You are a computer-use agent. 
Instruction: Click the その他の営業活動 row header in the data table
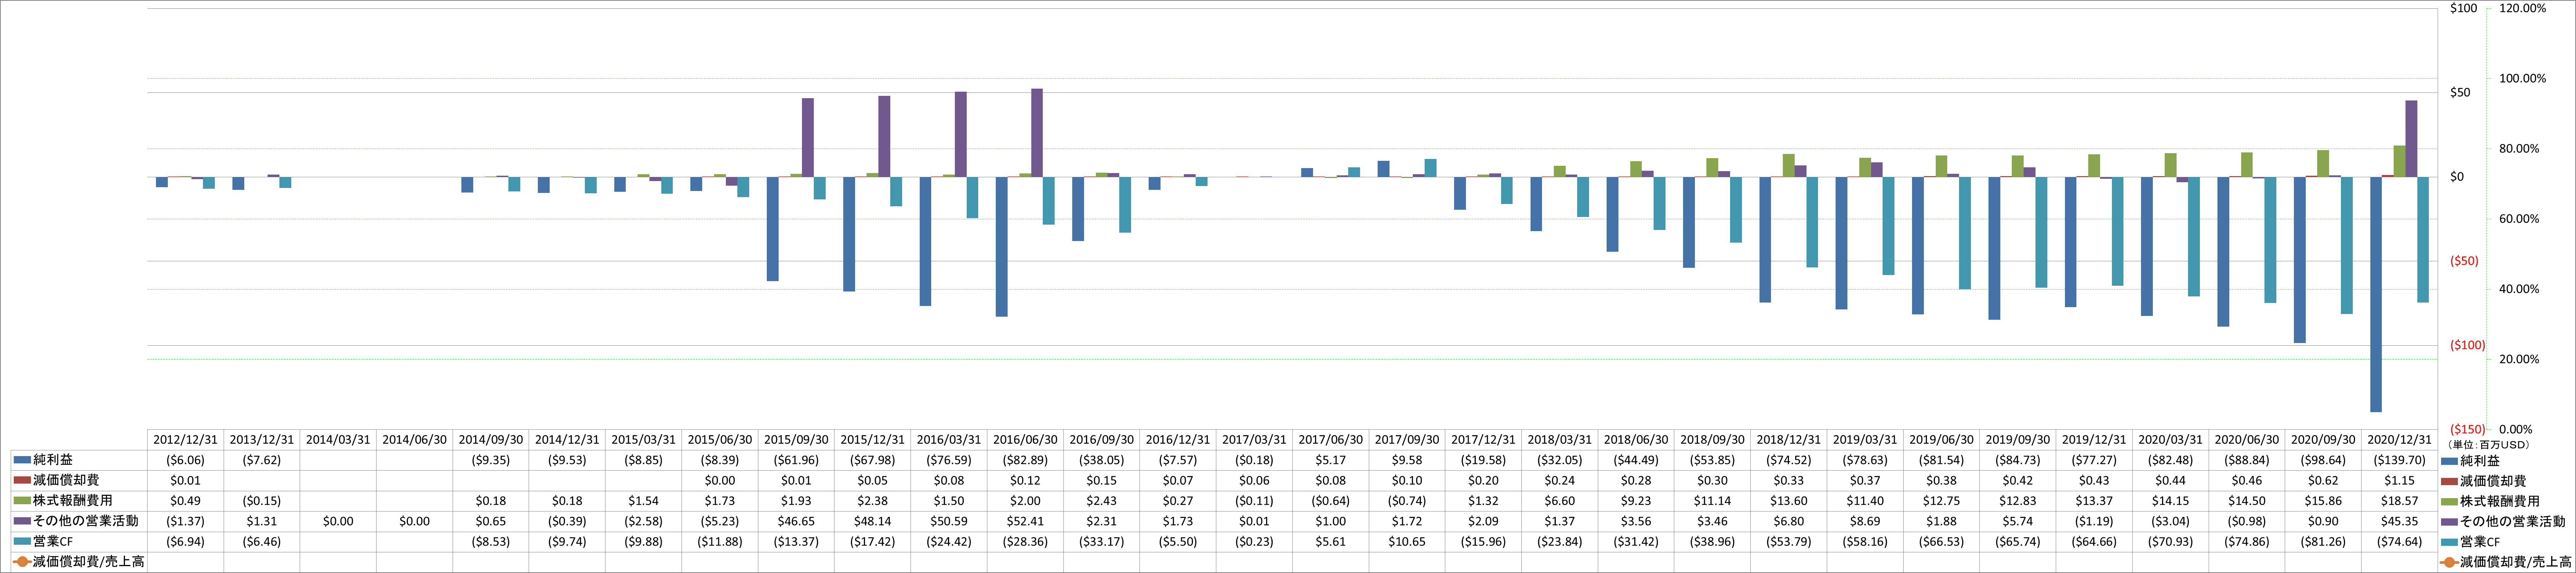(79, 521)
